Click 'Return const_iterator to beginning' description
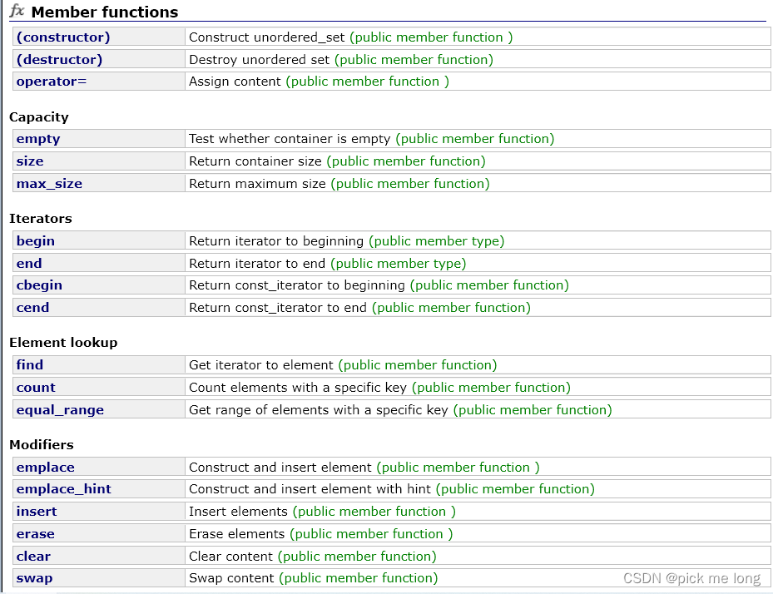The image size is (773, 594). click(297, 285)
